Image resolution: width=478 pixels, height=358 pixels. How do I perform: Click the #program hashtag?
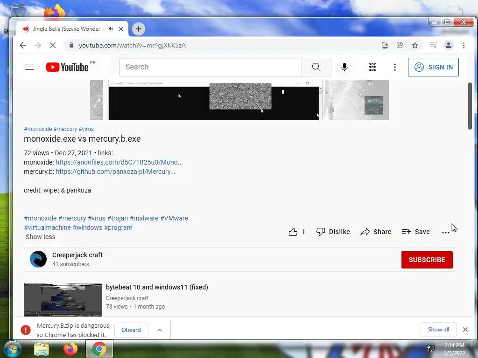click(x=118, y=227)
